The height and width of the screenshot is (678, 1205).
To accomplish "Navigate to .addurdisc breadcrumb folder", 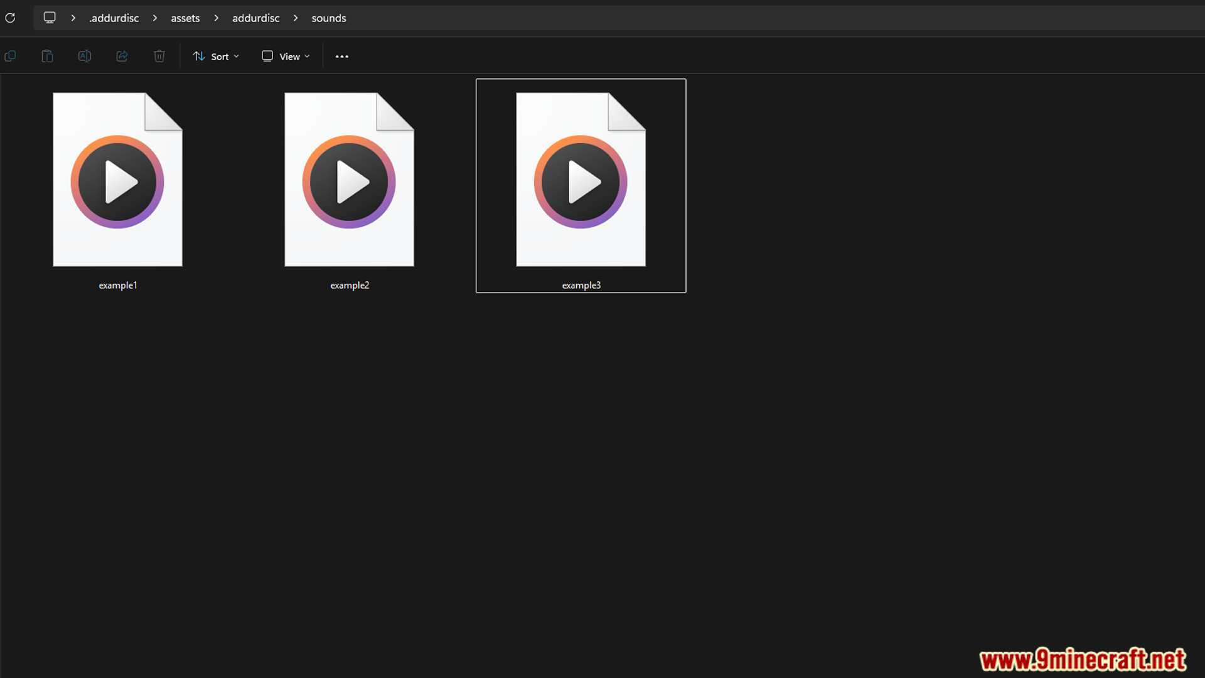I will [114, 18].
